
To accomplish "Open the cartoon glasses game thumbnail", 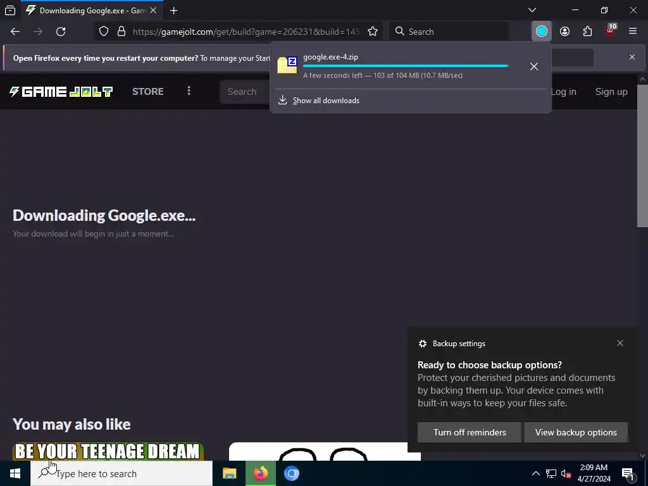I will (325, 451).
